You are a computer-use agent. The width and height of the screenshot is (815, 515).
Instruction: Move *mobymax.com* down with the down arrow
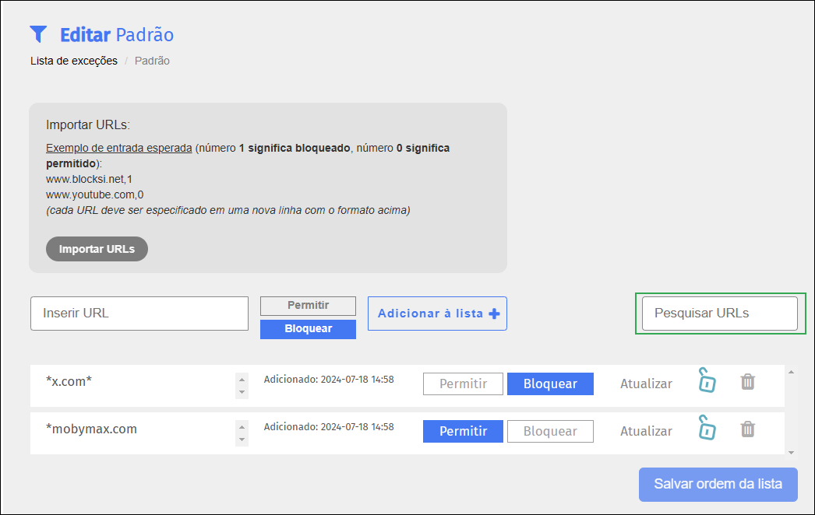(242, 440)
